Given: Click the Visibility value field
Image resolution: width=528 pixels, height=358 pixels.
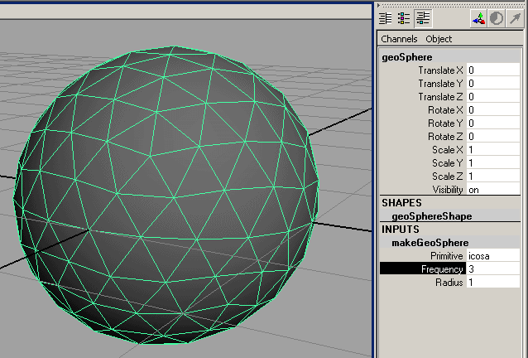Looking at the screenshot, I should pyautogui.click(x=492, y=189).
